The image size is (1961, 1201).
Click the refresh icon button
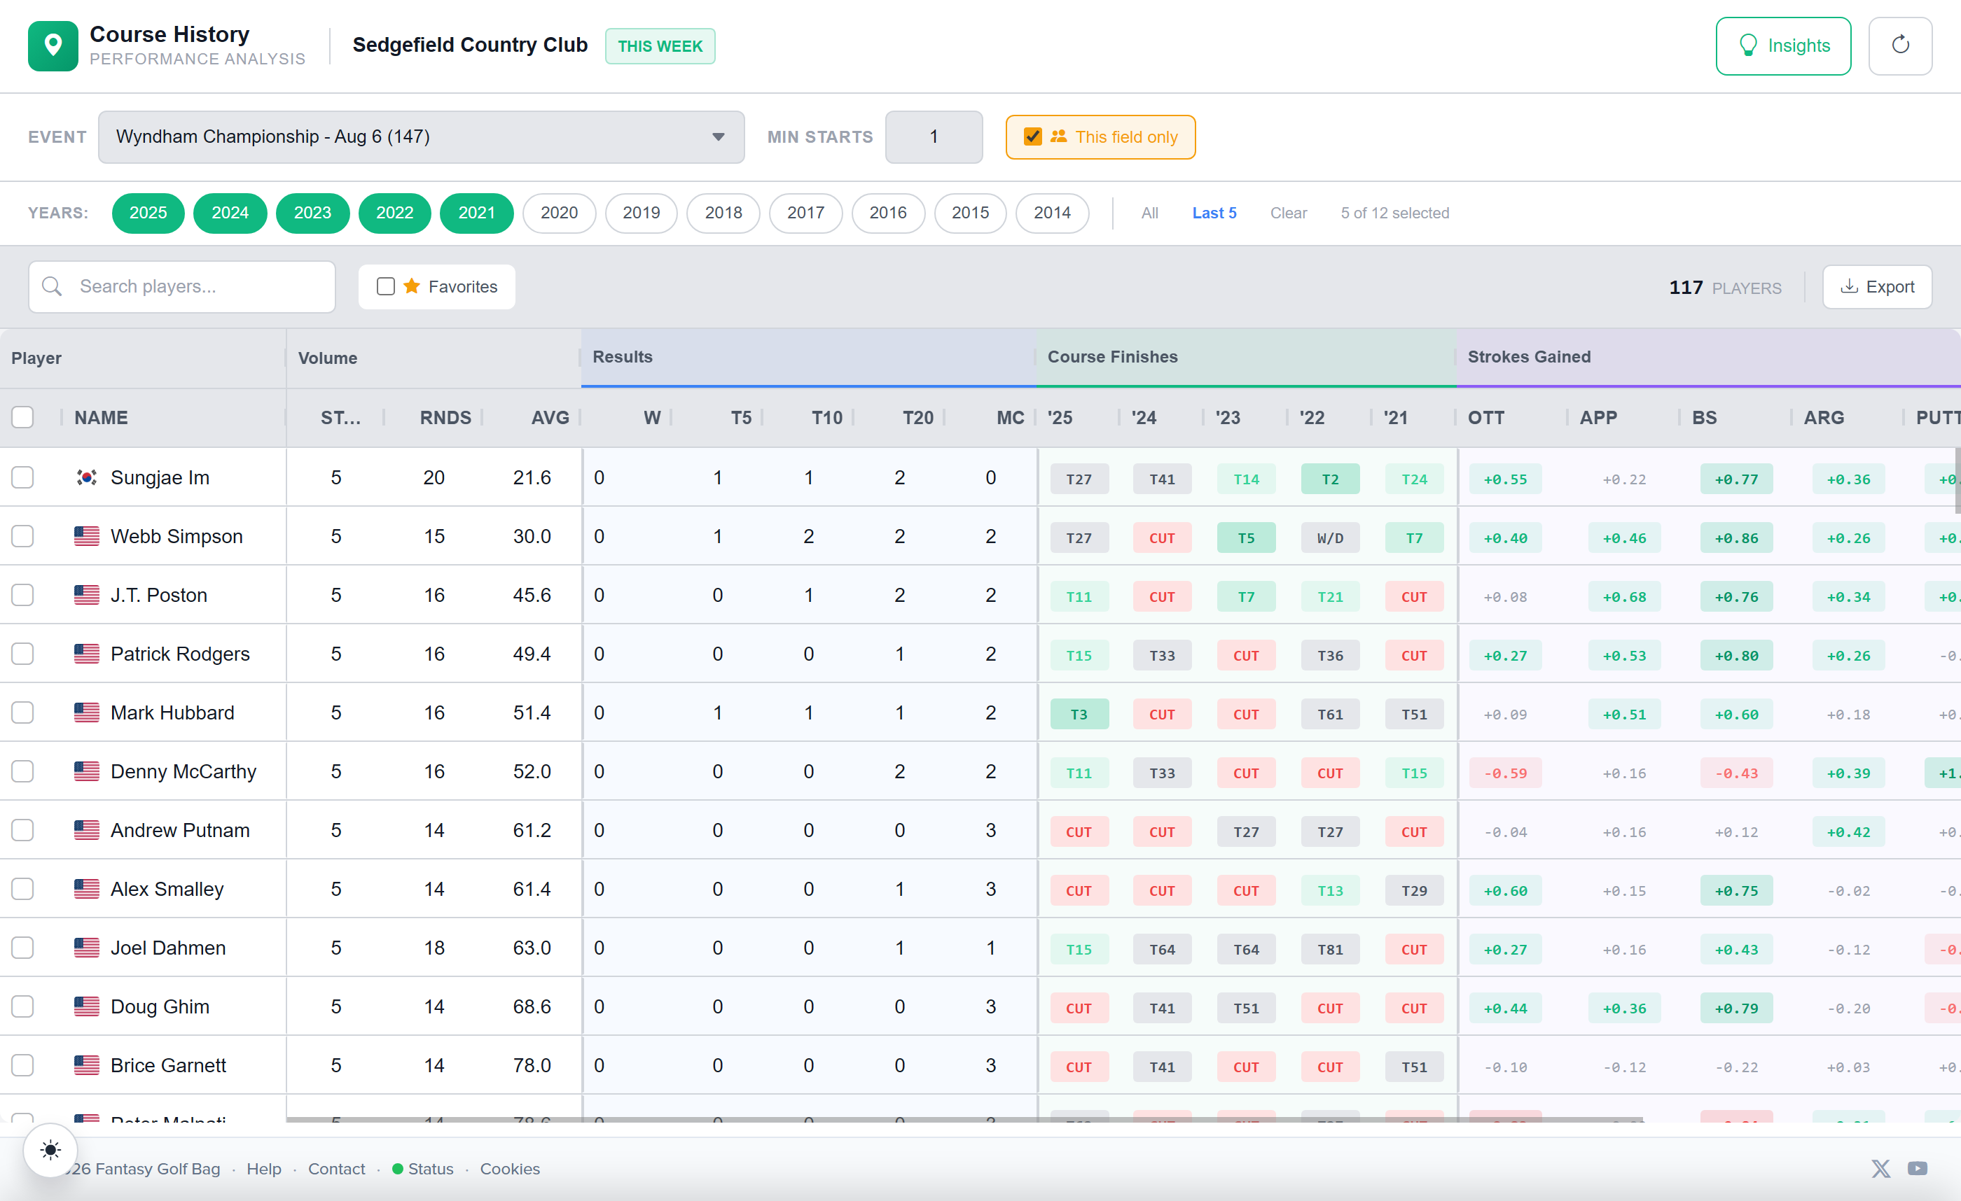(x=1899, y=45)
